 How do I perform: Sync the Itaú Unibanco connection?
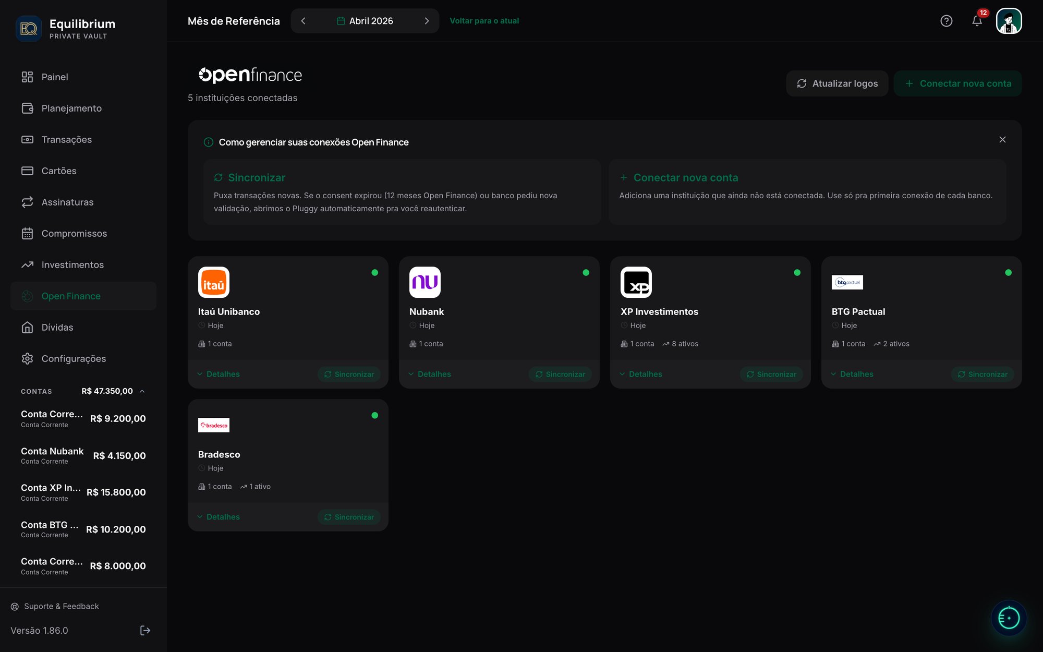(x=349, y=374)
